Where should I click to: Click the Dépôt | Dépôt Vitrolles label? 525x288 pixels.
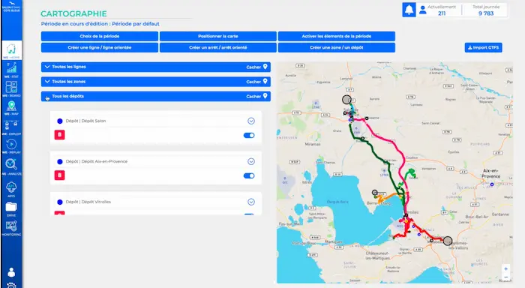(88, 202)
